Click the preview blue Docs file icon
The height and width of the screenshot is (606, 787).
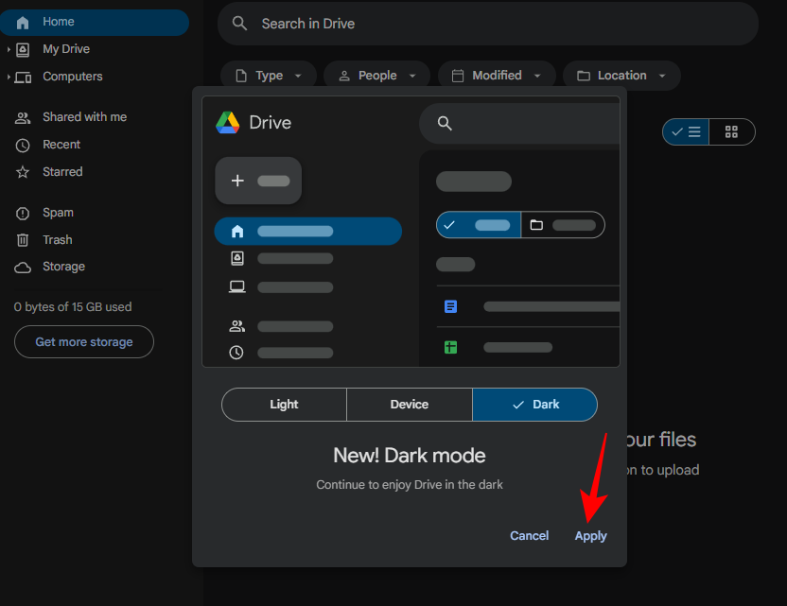click(x=450, y=306)
